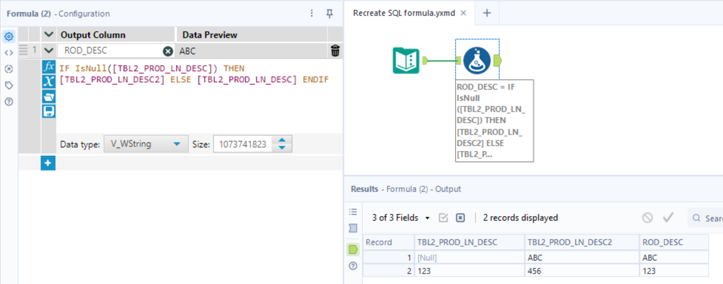The width and height of the screenshot is (723, 284).
Task: Open the columns and constants X icon
Action: [x=49, y=82]
